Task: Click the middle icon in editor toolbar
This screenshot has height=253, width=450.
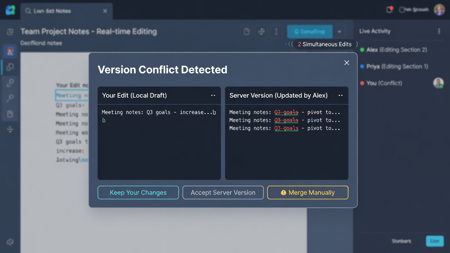Action: click(x=261, y=32)
